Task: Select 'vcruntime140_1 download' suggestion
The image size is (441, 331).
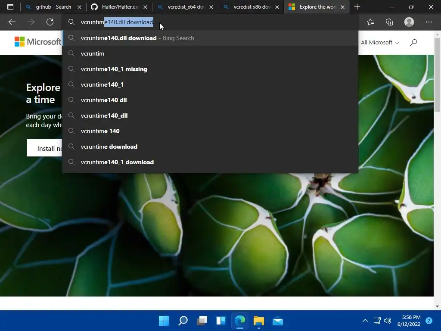Action: point(210,162)
